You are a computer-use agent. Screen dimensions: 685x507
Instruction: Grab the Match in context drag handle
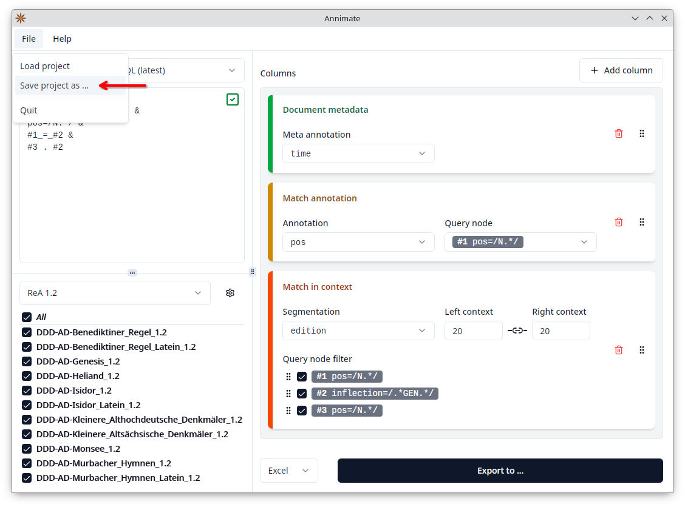pyautogui.click(x=642, y=350)
